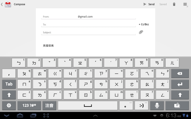
Task: Hide keyboard with system bar down arrow
Action: [x=7, y=115]
